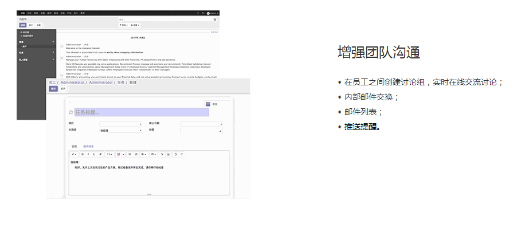Select the 说明 tab
525x236 pixels.
click(x=74, y=146)
